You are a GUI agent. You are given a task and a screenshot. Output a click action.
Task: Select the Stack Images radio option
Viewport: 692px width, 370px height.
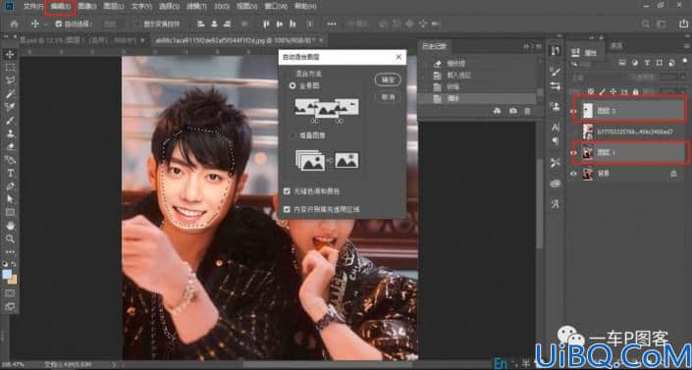tap(293, 136)
